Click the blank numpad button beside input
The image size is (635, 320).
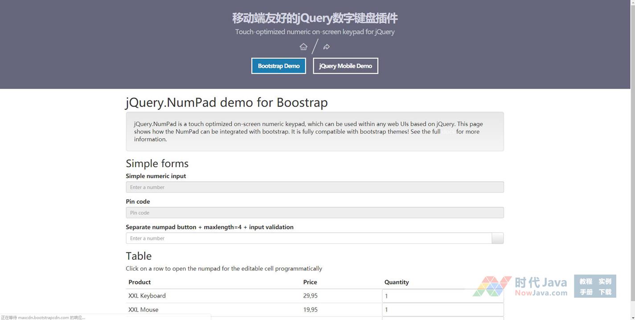click(x=497, y=238)
